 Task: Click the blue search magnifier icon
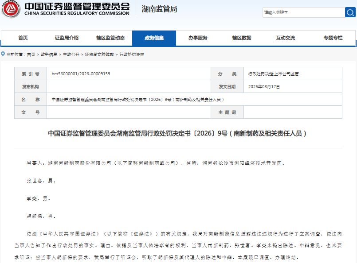[350, 12]
